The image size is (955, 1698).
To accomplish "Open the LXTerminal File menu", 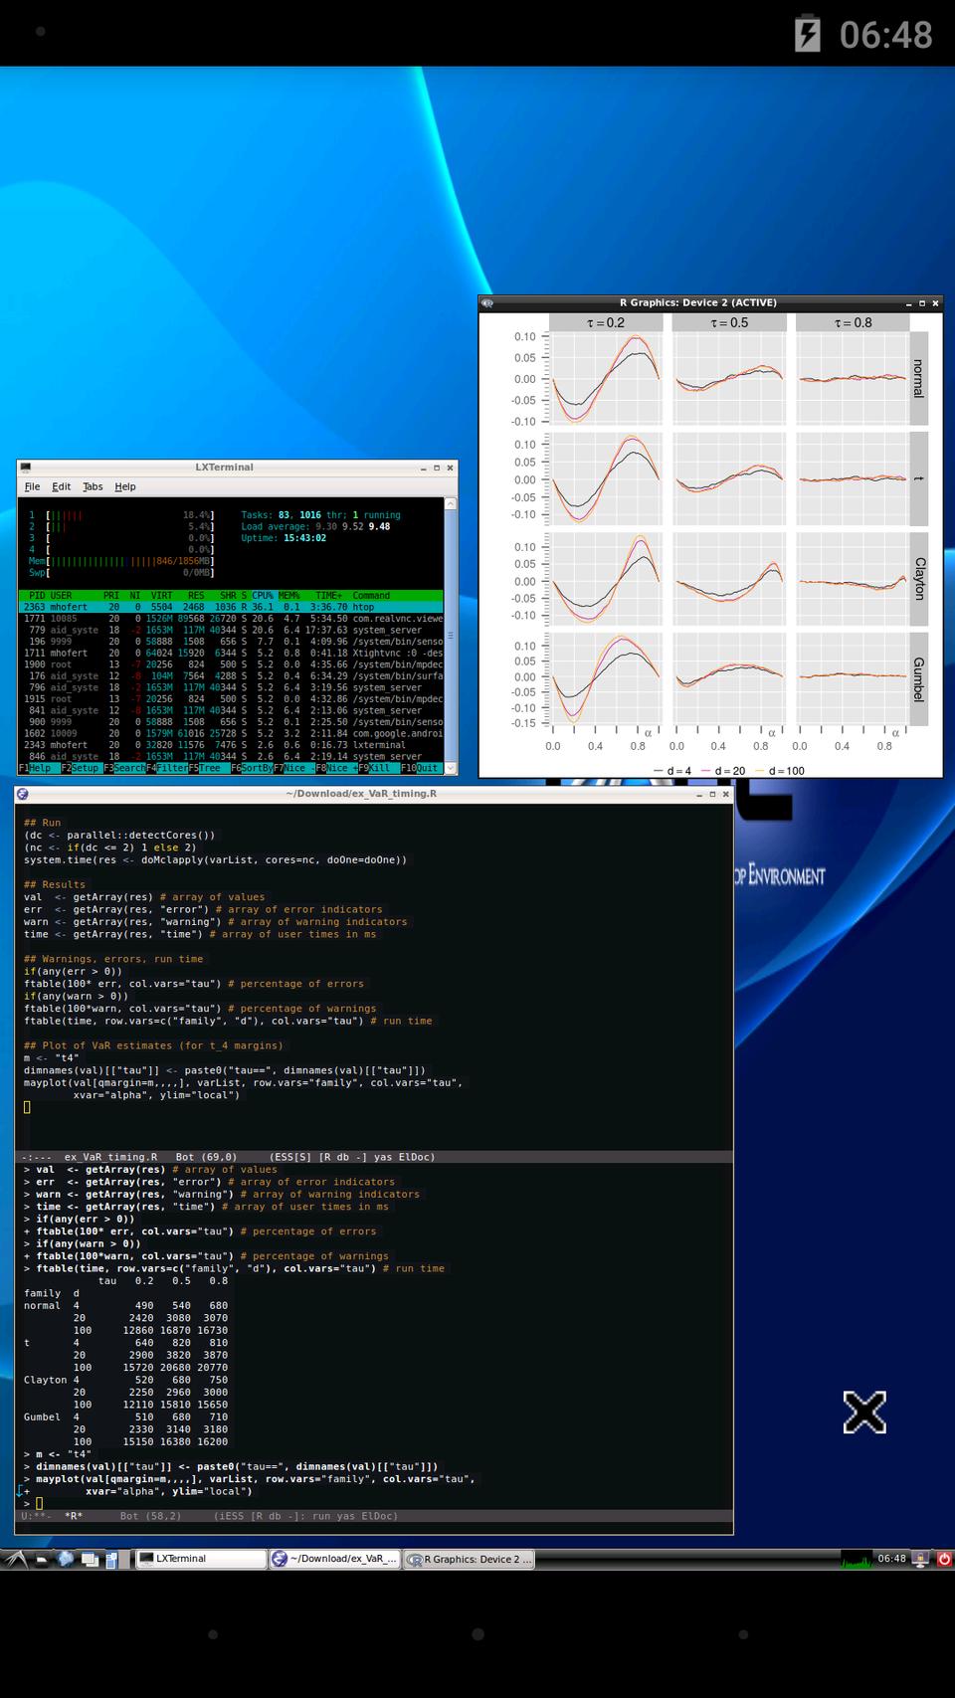I will coord(32,486).
